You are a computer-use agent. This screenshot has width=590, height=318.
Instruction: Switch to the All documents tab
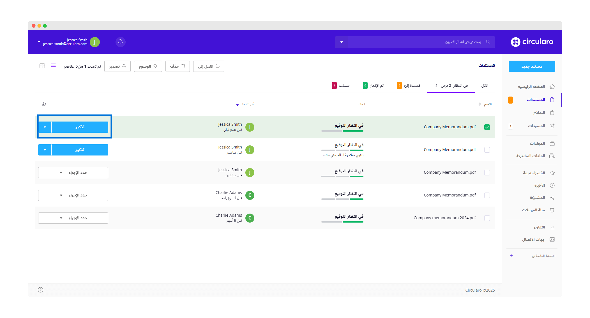pos(485,85)
